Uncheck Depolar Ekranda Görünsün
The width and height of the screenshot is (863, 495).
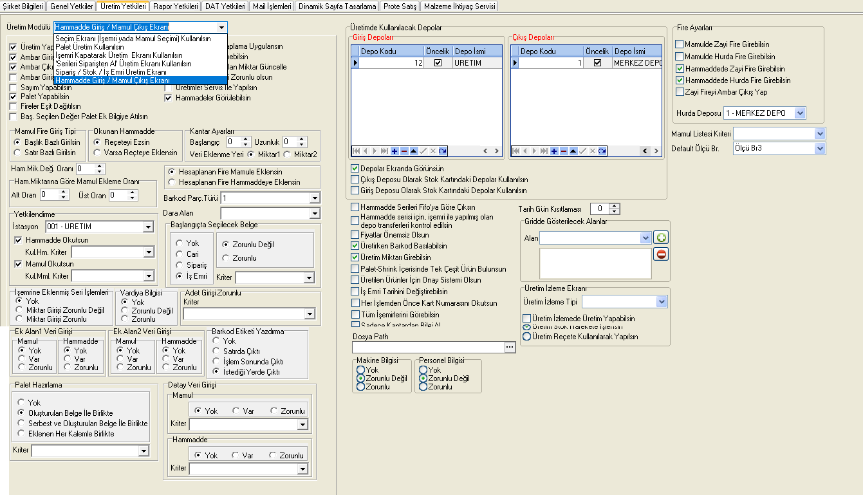[355, 168]
